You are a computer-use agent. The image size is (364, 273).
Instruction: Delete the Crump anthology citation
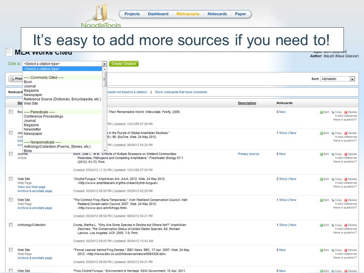pyautogui.click(x=350, y=225)
